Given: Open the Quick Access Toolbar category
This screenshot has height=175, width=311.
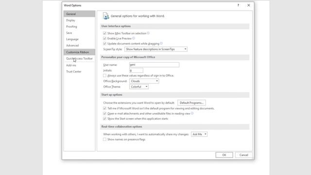Looking at the screenshot, I should [x=79, y=58].
